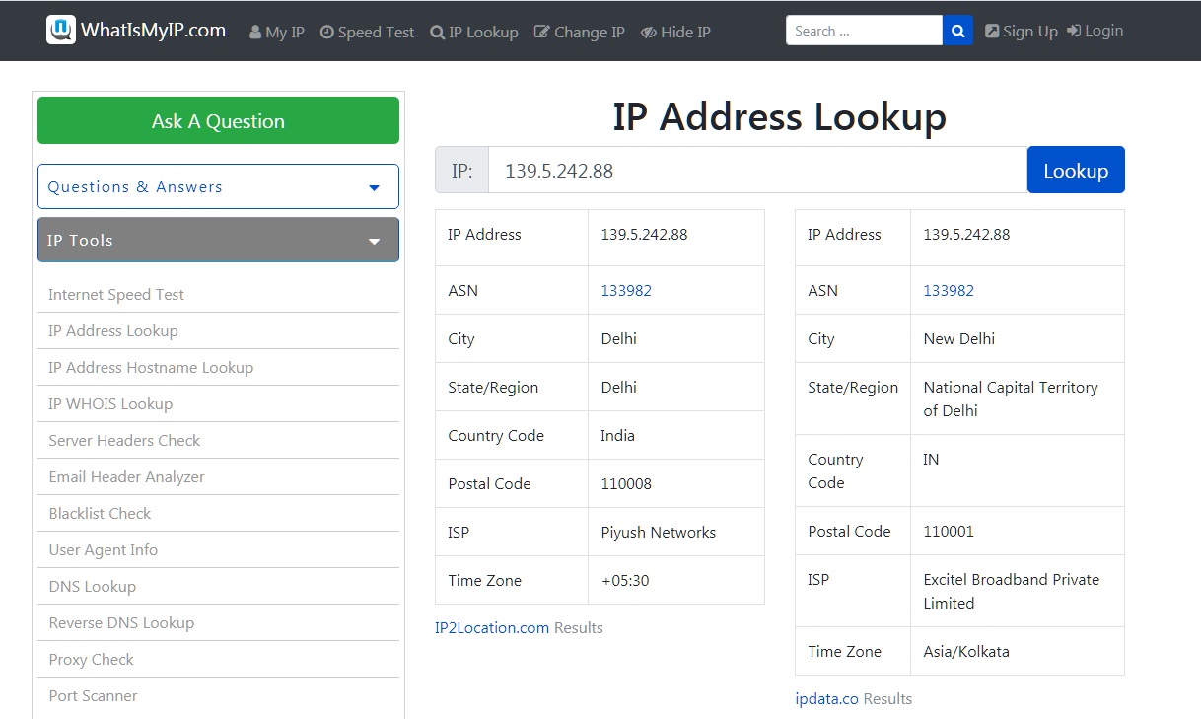Click the WhatIsMyIP.com logo icon
This screenshot has width=1201, height=719.
[x=61, y=30]
